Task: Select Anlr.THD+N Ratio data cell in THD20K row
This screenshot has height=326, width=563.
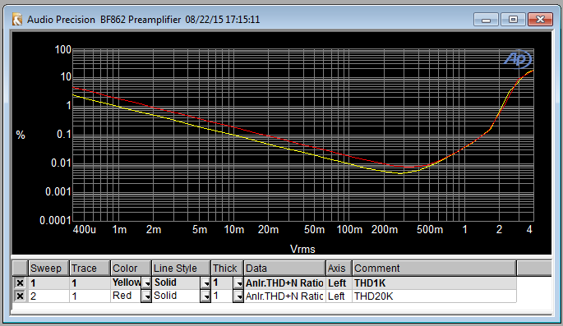Action: [284, 296]
